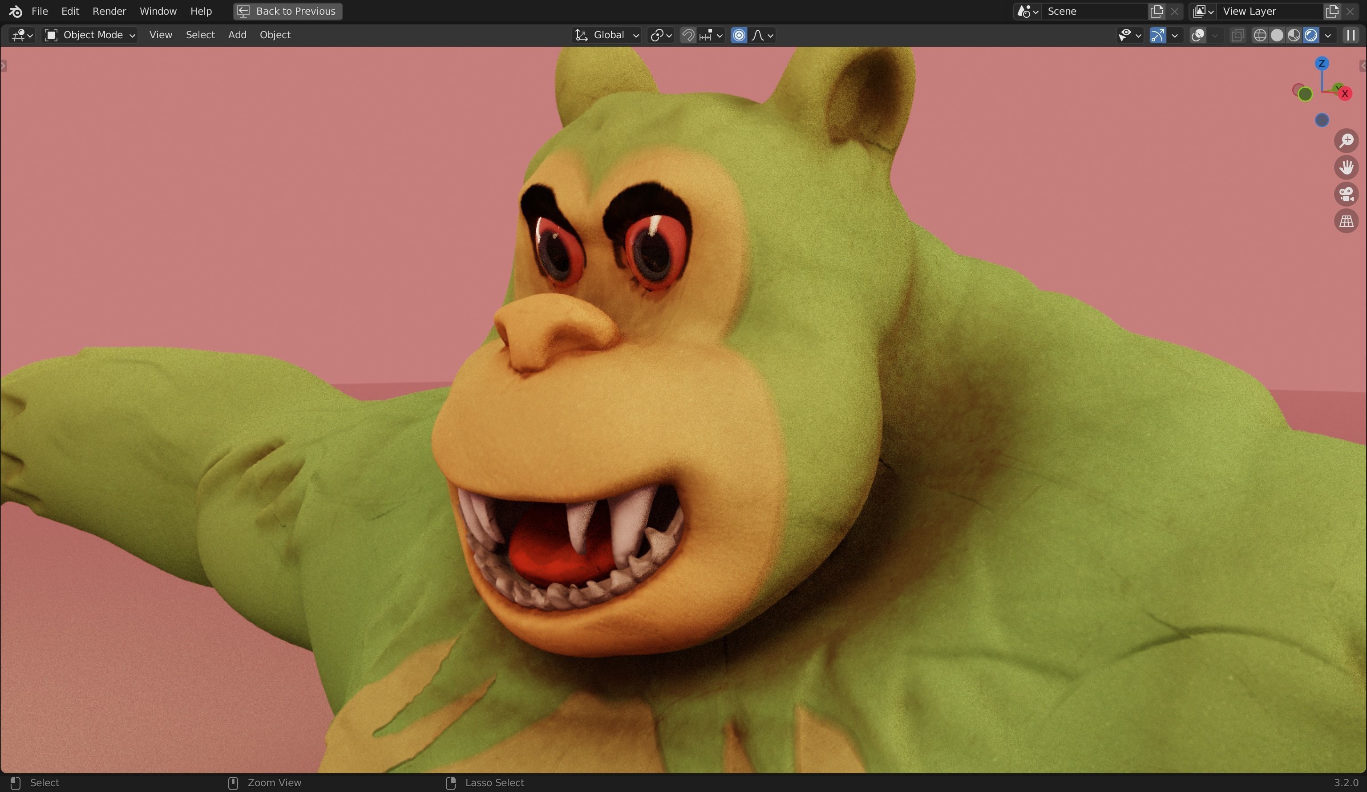The image size is (1367, 792).
Task: Open the Blender logo application menu
Action: (x=15, y=12)
